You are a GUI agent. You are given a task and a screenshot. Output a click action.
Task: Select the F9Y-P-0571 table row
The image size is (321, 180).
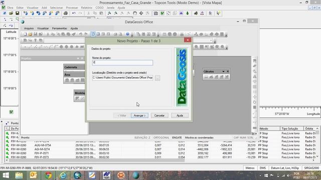coord(159,153)
